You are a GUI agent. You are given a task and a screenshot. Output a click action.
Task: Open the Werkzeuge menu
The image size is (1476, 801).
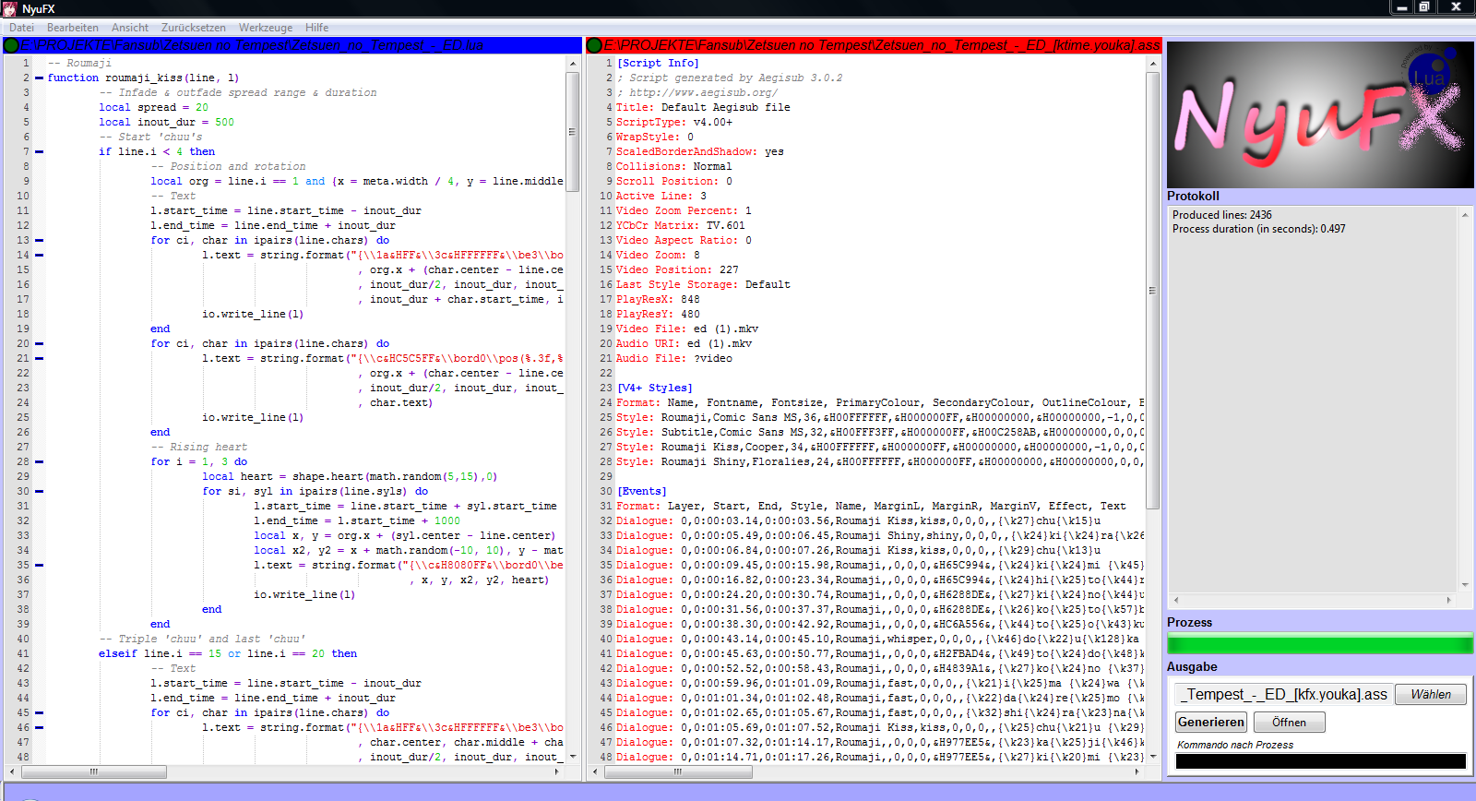[265, 28]
